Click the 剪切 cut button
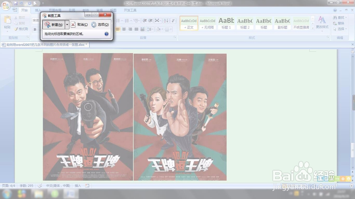Screen dimensions: 355x199 pyautogui.click(x=20, y=17)
